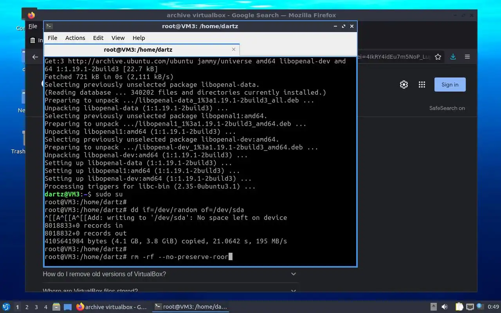
Task: Click the show desktop icon in taskbar
Action: pyautogui.click(x=68, y=307)
